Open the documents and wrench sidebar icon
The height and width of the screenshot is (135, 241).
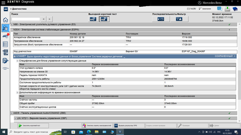[x=5, y=61]
